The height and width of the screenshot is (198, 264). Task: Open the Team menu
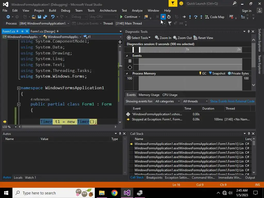pos(79,10)
